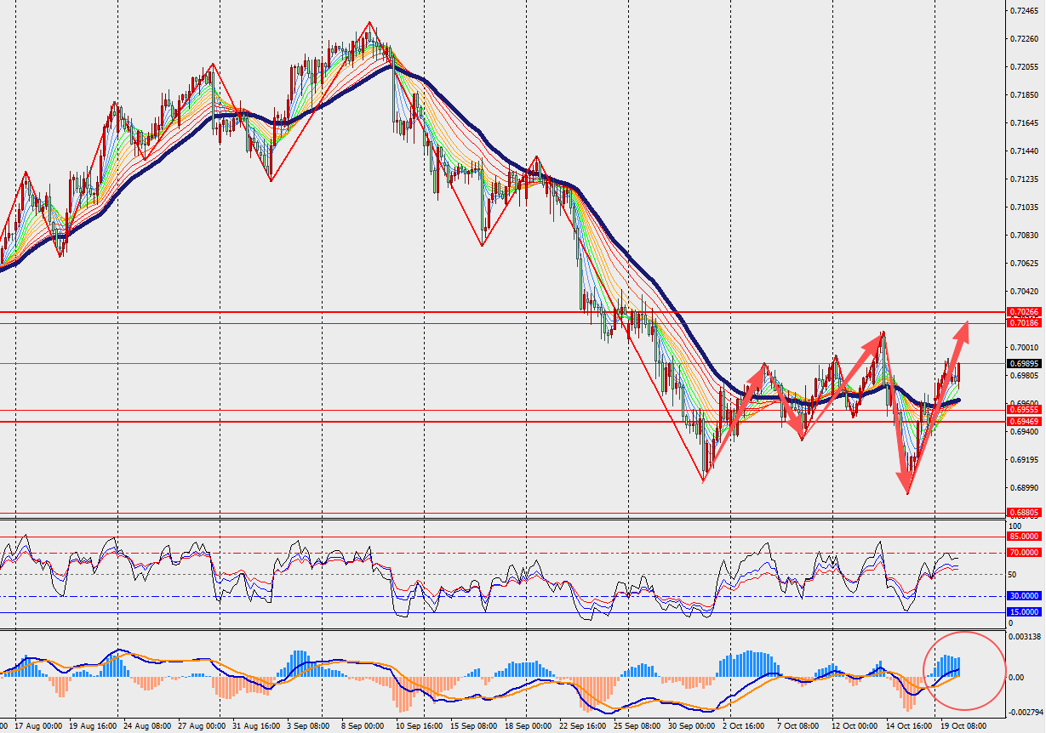Image resolution: width=1046 pixels, height=733 pixels.
Task: Click the 22 Sep 16:00 time label
Action: pos(585,727)
